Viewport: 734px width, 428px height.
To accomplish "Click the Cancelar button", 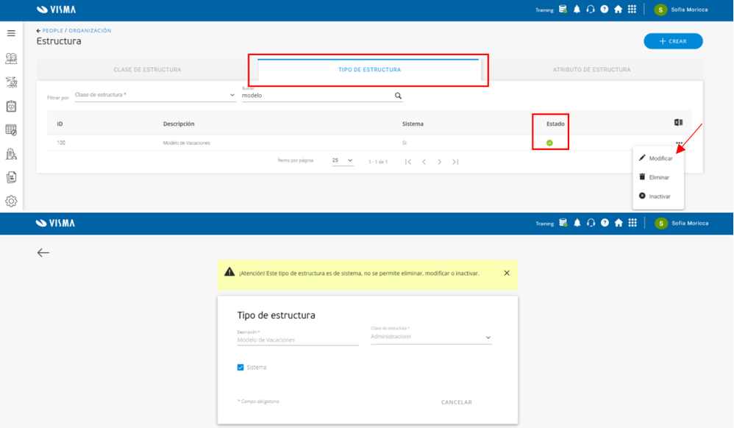I will (x=457, y=402).
